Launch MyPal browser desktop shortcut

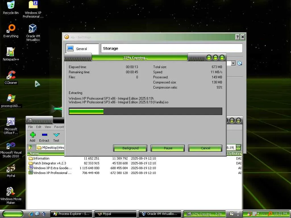pyautogui.click(x=11, y=171)
